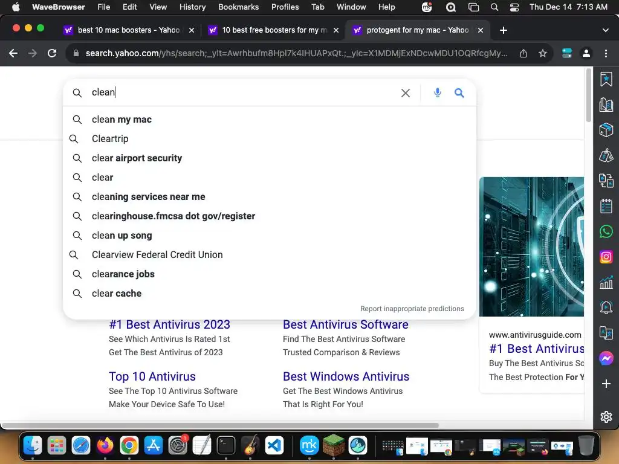Activate voice search microphone icon
This screenshot has height=464, width=619.
pos(438,92)
